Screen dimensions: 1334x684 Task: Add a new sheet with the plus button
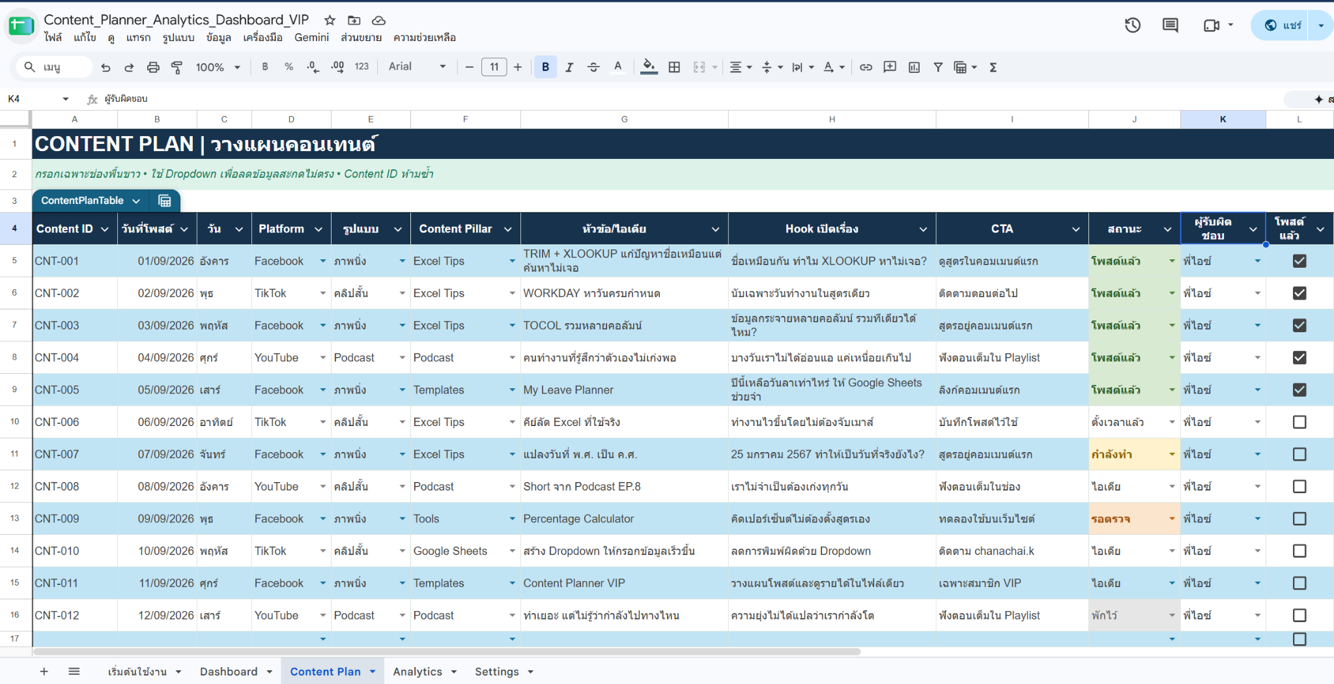(x=44, y=672)
